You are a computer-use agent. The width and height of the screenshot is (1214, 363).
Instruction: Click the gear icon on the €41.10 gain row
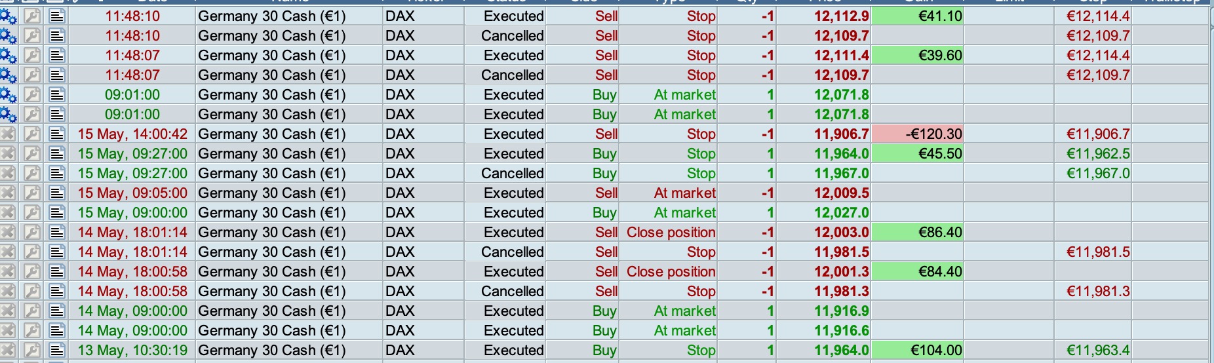click(x=8, y=16)
